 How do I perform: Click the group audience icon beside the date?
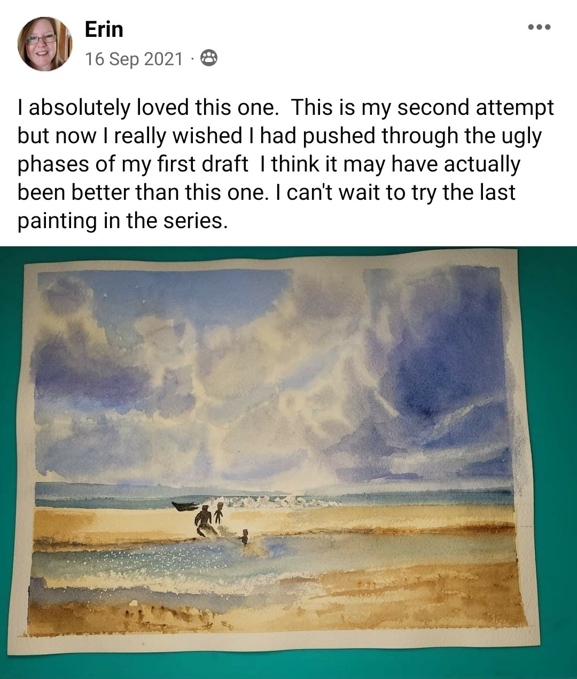click(x=209, y=58)
